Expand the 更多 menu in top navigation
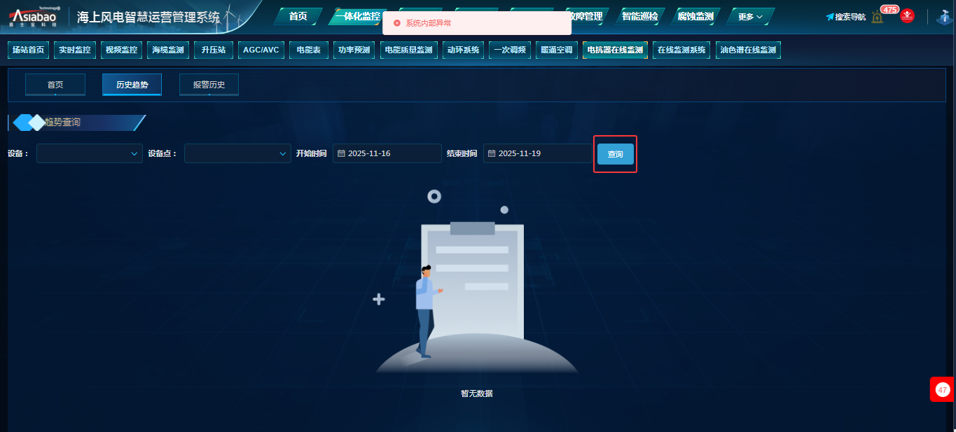 pos(750,17)
